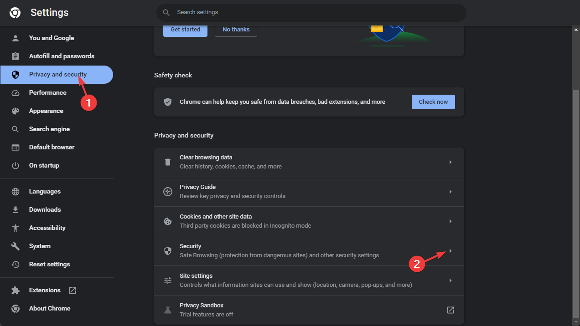Click the Privacy and security heading above the list
Image resolution: width=580 pixels, height=326 pixels.
click(184, 135)
